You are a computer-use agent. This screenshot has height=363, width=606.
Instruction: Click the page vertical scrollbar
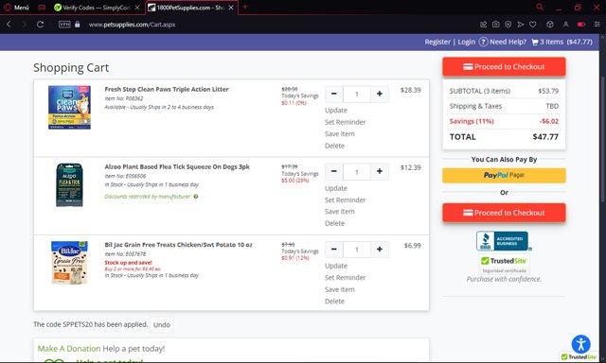pyautogui.click(x=602, y=139)
